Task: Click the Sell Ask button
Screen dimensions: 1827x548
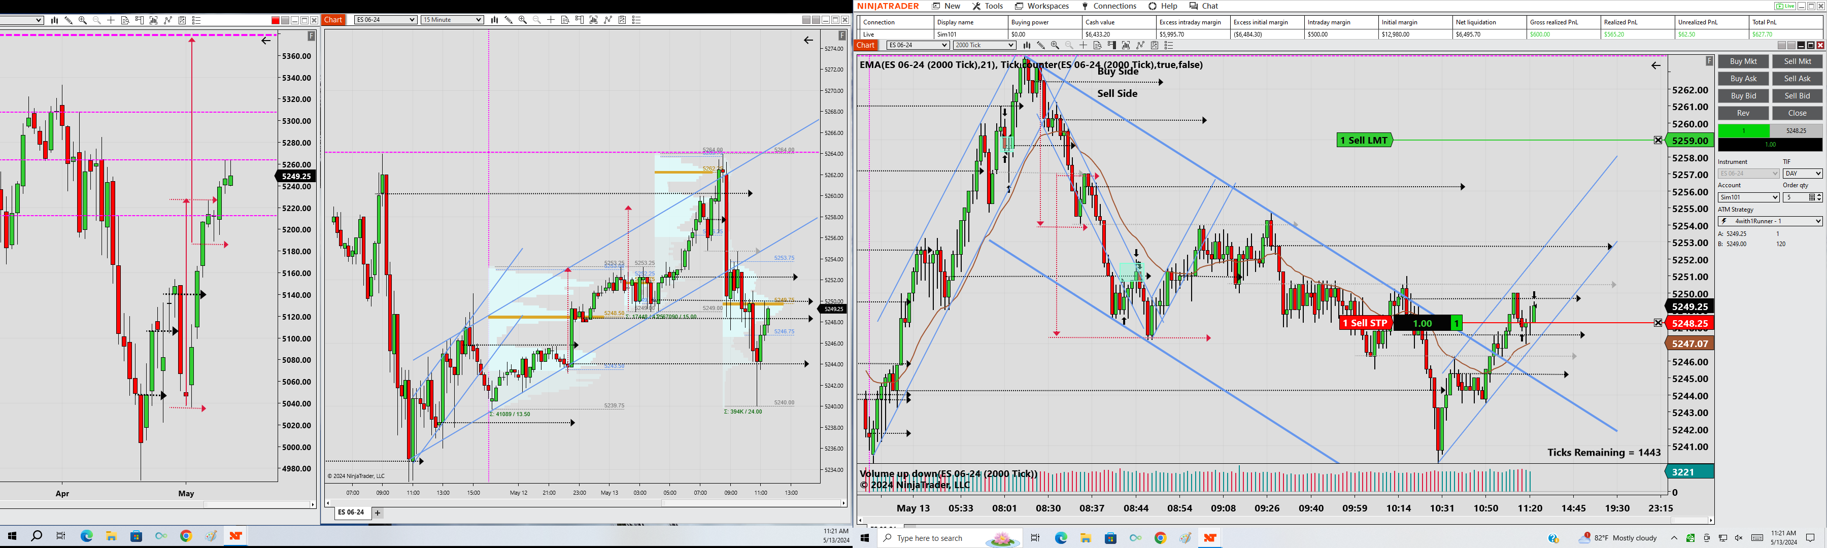Action: [1797, 79]
